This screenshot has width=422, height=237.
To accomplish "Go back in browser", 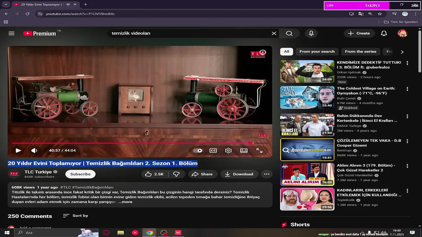I will pyautogui.click(x=7, y=14).
